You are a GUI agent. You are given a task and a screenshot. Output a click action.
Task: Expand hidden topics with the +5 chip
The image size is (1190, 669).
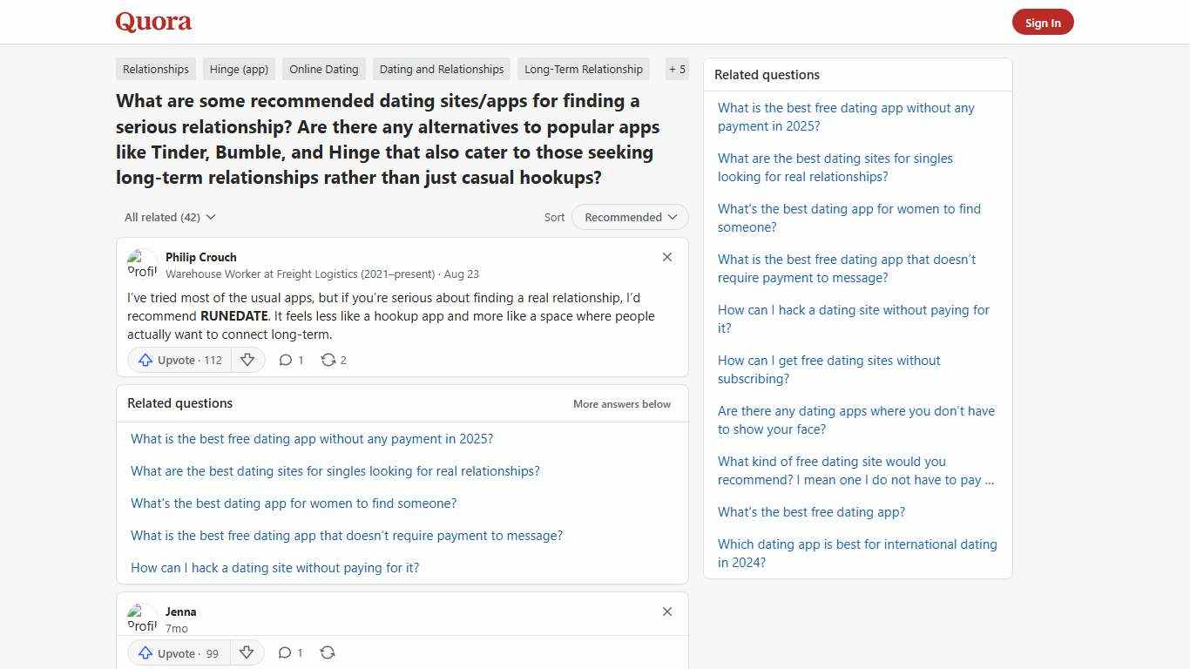pos(677,69)
